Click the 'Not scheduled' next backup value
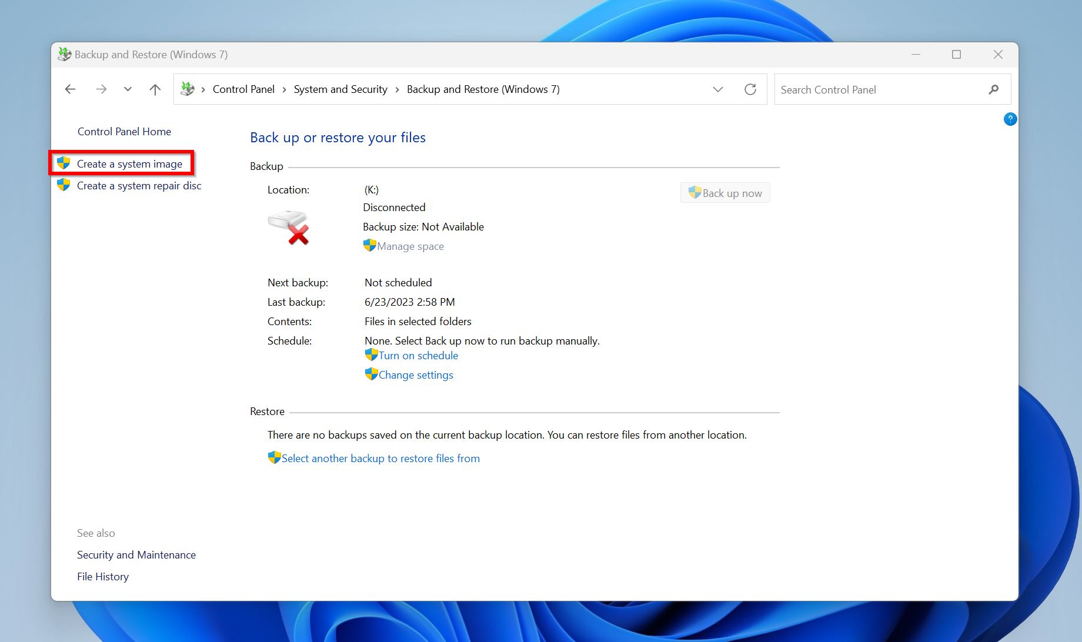1082x642 pixels. pyautogui.click(x=398, y=283)
